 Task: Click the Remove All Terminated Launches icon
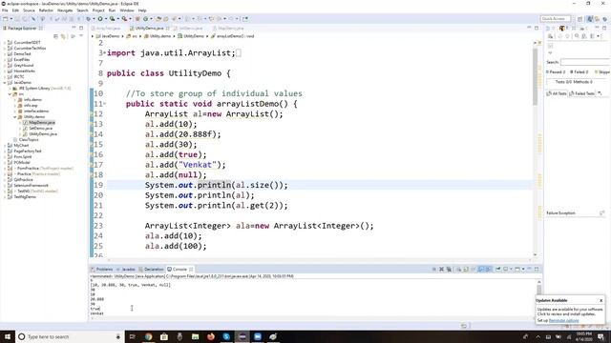[x=449, y=269]
